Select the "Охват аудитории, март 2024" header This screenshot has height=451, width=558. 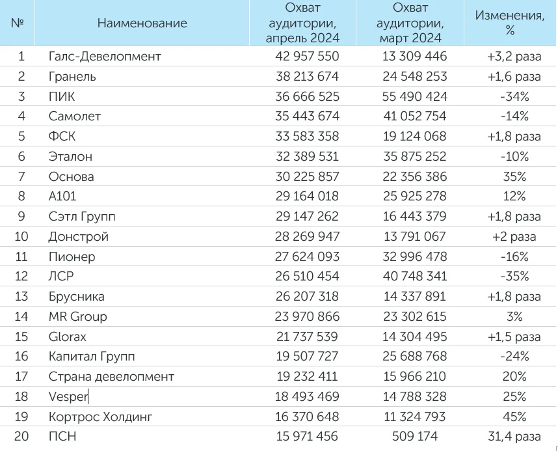(410, 23)
